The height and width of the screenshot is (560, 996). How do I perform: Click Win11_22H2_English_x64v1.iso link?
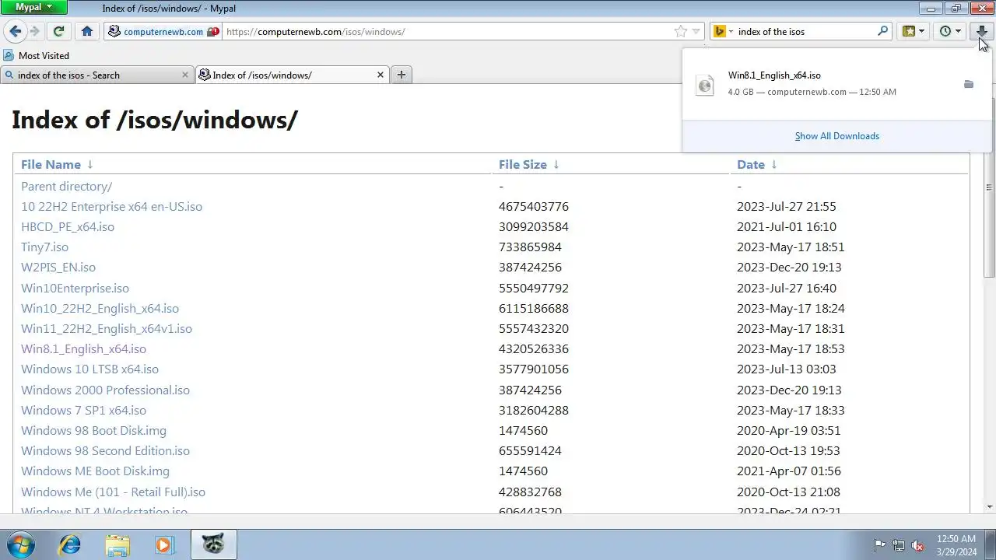click(x=107, y=329)
